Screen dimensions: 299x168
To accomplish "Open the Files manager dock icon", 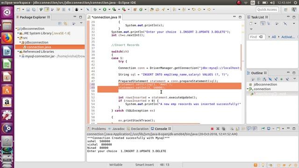I will pos(7,25).
